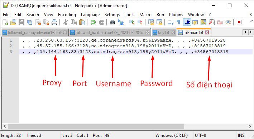Open the Macro menu
Image resolution: width=254 pixels, height=139 pixels.
click(145, 15)
